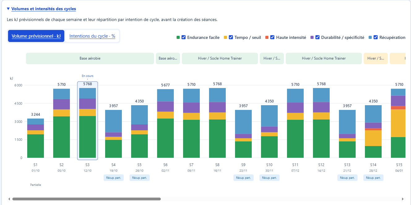Click the Récup. part. tag under S5
The height and width of the screenshot is (205, 411).
pyautogui.click(x=139, y=178)
